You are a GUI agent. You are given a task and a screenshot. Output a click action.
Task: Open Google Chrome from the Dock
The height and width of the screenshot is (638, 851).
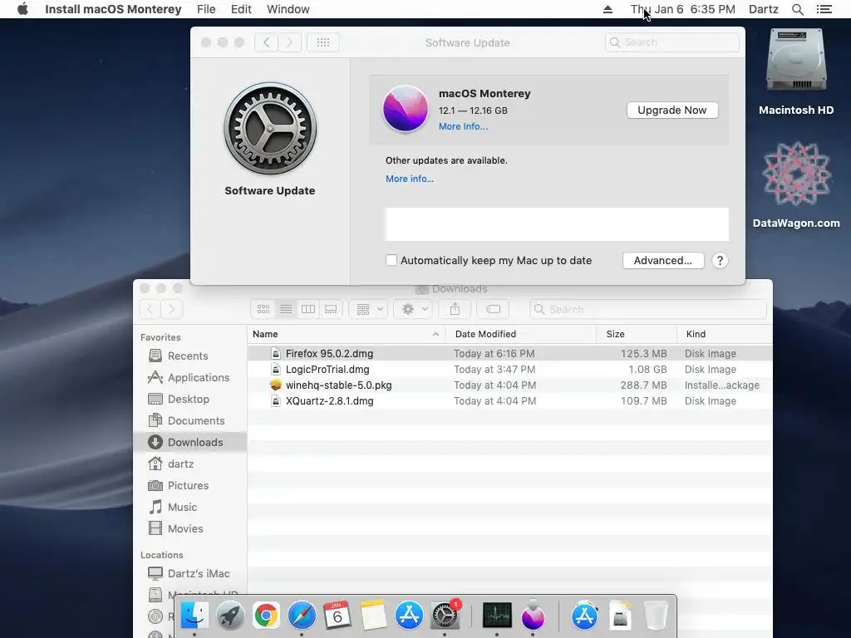(266, 616)
